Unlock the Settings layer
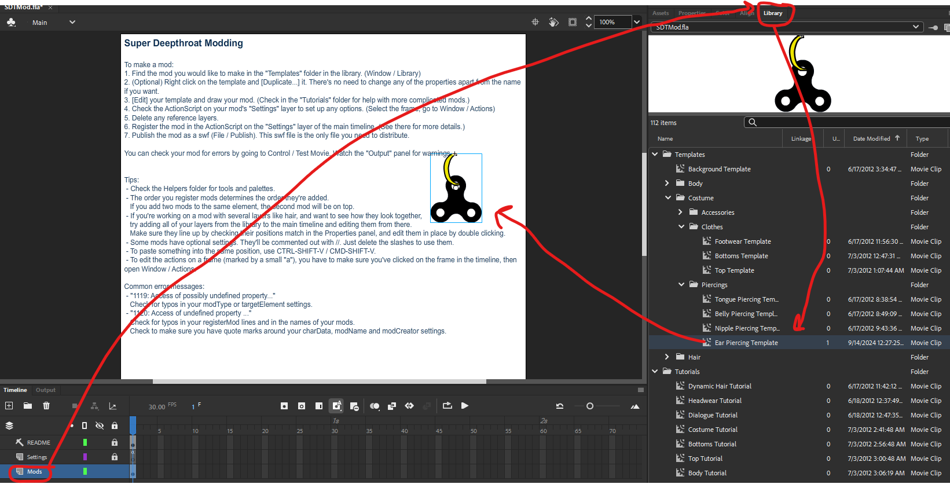The width and height of the screenshot is (950, 484). tap(115, 457)
